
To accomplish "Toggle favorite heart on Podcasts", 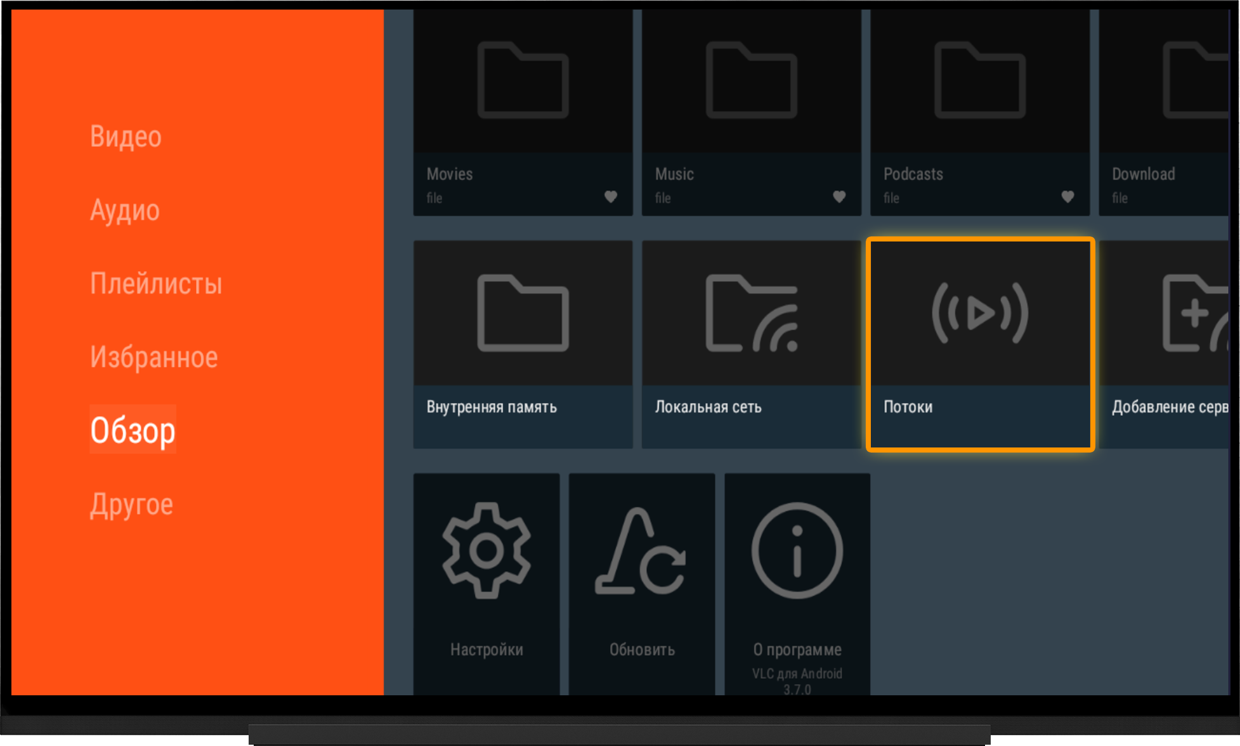I will 1067,197.
